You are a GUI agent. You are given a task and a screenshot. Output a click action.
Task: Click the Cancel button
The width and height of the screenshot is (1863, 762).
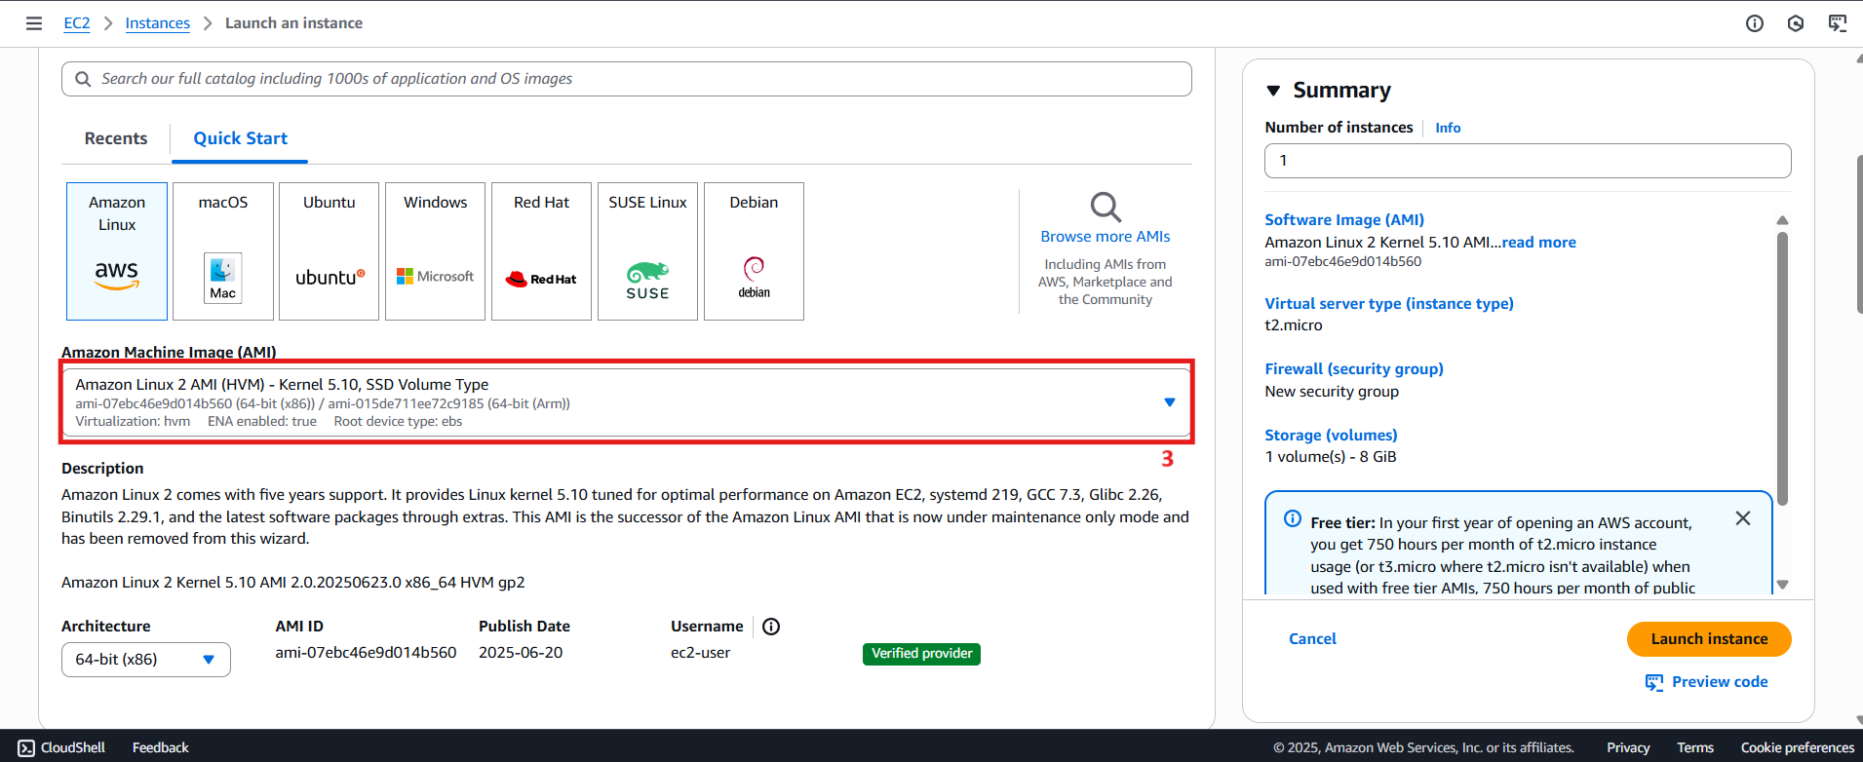pyautogui.click(x=1312, y=639)
